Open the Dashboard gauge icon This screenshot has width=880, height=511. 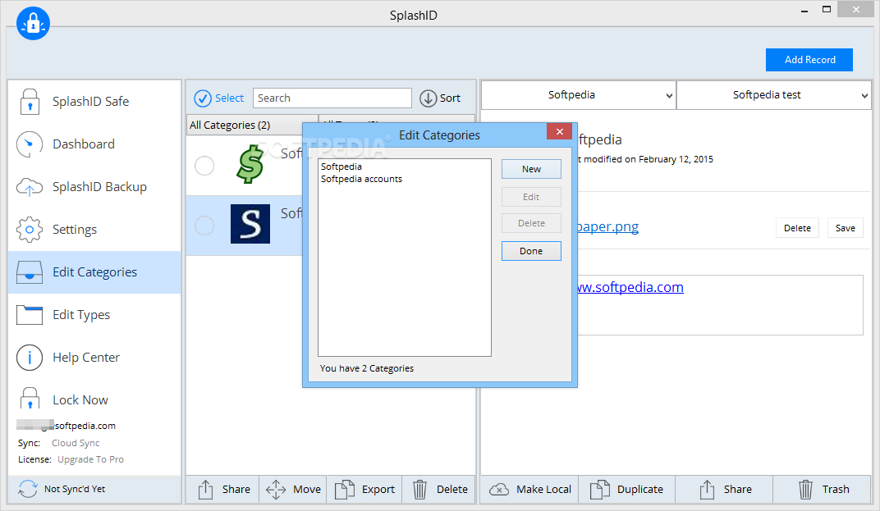click(x=30, y=144)
